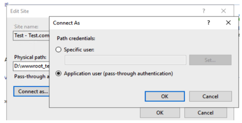Focus the Physical path text field
242x123 pixels.
click(x=31, y=66)
